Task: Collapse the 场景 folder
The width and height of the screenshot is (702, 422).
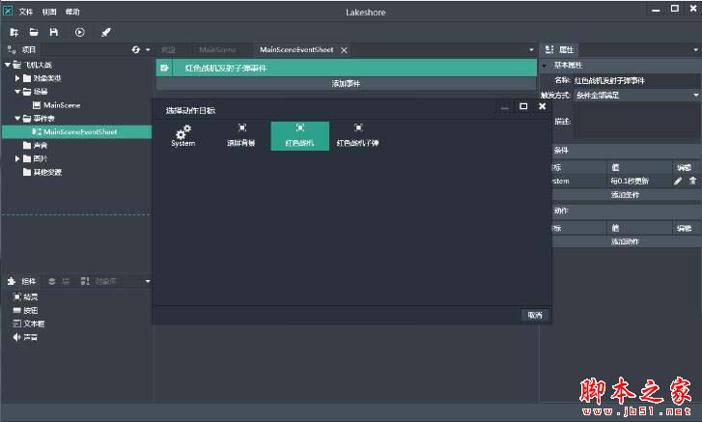Action: click(17, 92)
